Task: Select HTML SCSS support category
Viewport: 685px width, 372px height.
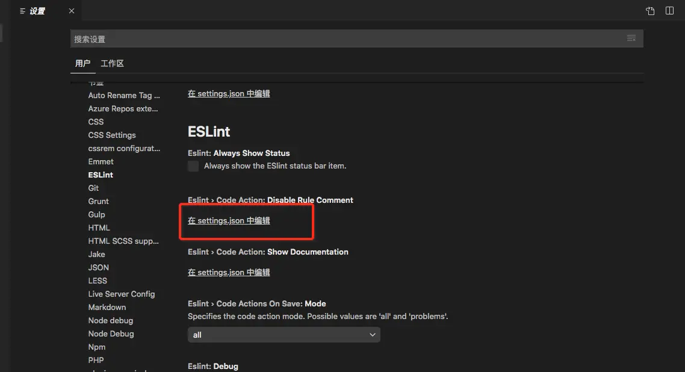Action: [x=123, y=241]
